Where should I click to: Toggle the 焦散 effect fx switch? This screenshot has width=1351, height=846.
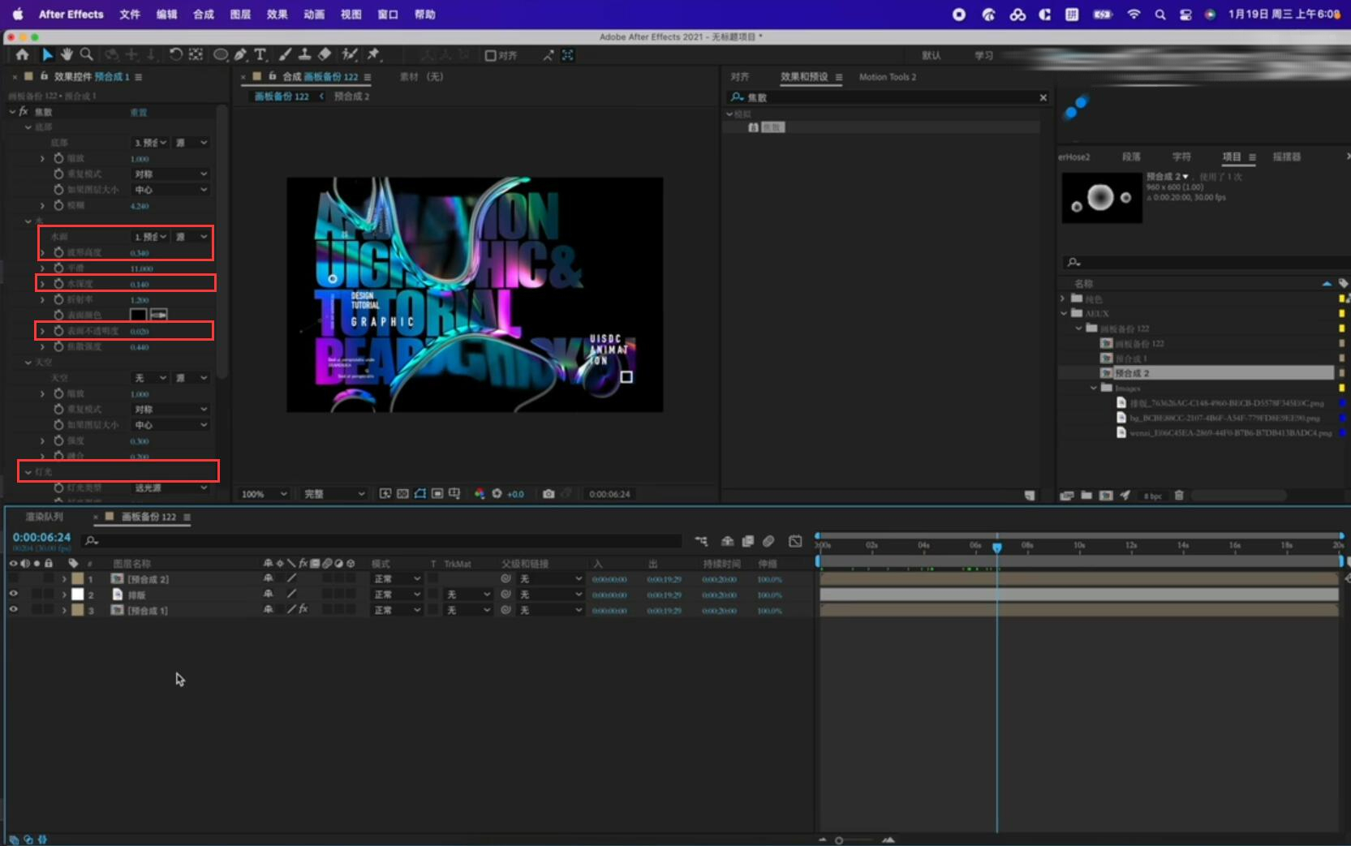tap(24, 112)
